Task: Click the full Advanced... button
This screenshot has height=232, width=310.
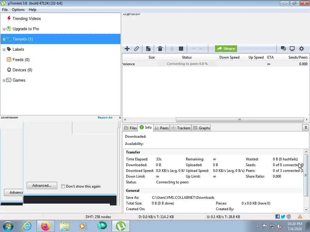Action: click(x=42, y=185)
